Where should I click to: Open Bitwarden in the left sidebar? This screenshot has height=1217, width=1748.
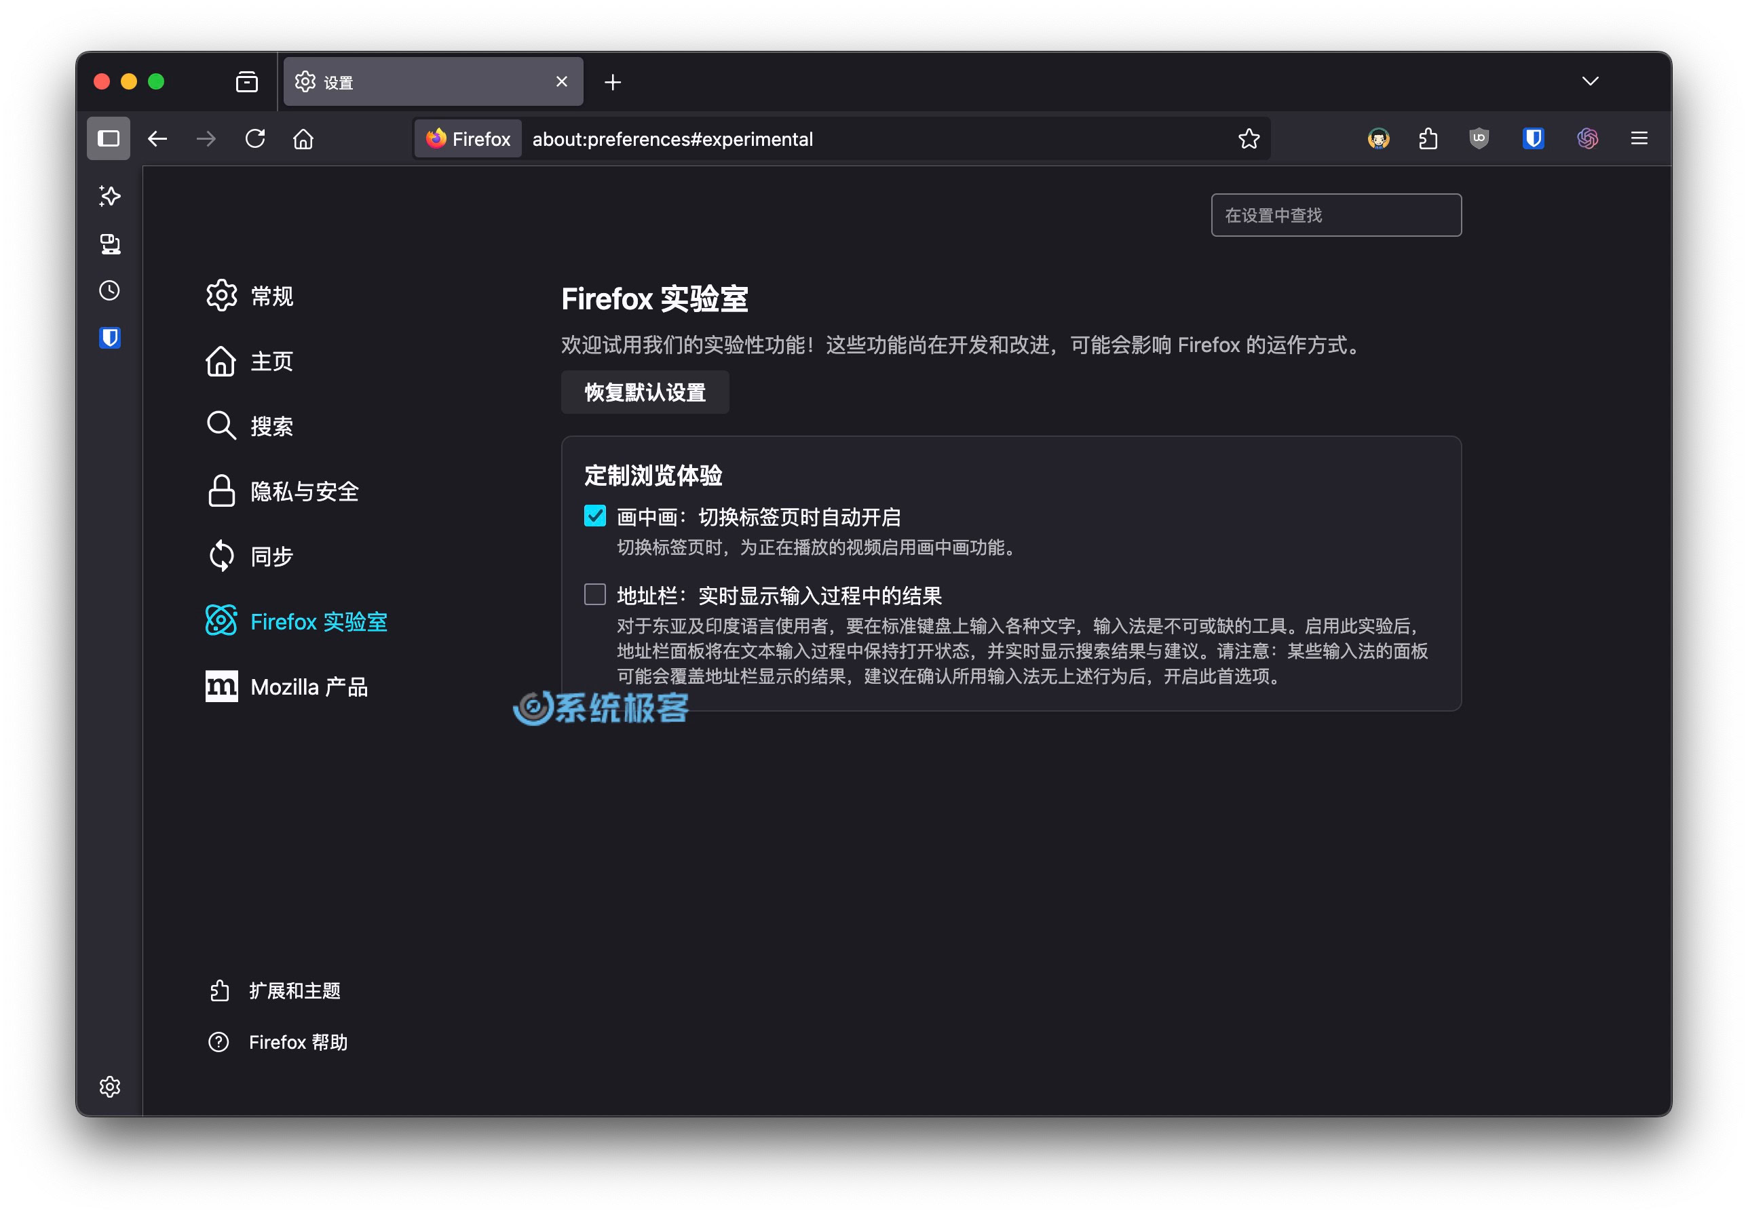(x=110, y=338)
